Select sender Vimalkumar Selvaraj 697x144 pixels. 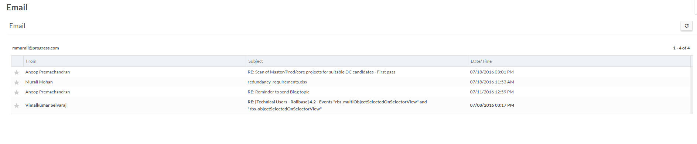click(x=46, y=105)
